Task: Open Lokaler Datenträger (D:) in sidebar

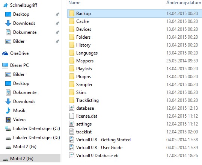Action: pos(36,138)
